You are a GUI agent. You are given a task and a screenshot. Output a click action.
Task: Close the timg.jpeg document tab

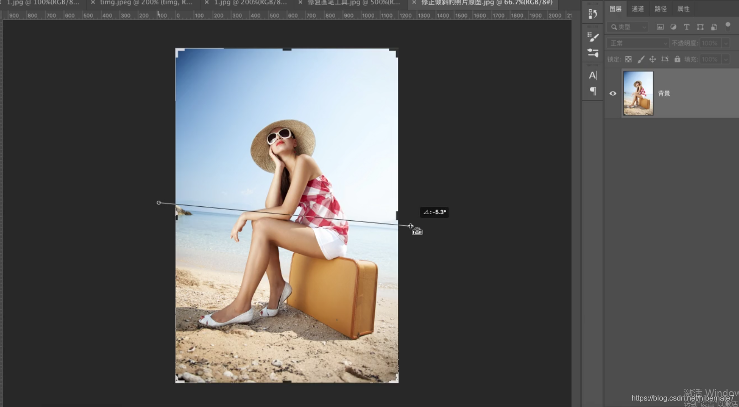[x=93, y=3]
